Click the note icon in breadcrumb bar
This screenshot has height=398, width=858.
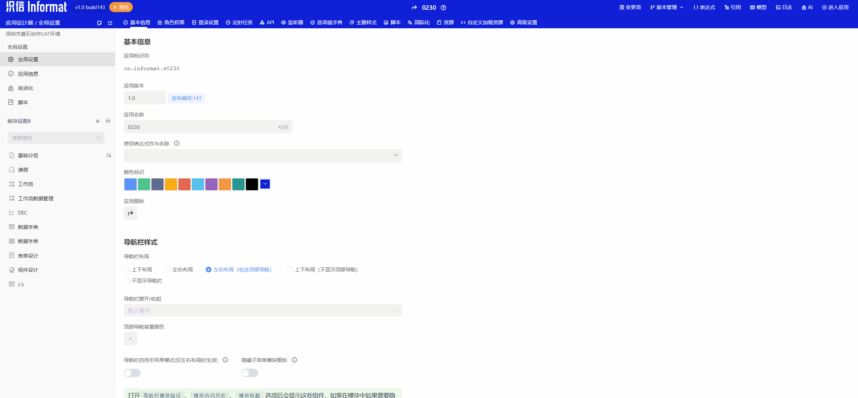99,23
